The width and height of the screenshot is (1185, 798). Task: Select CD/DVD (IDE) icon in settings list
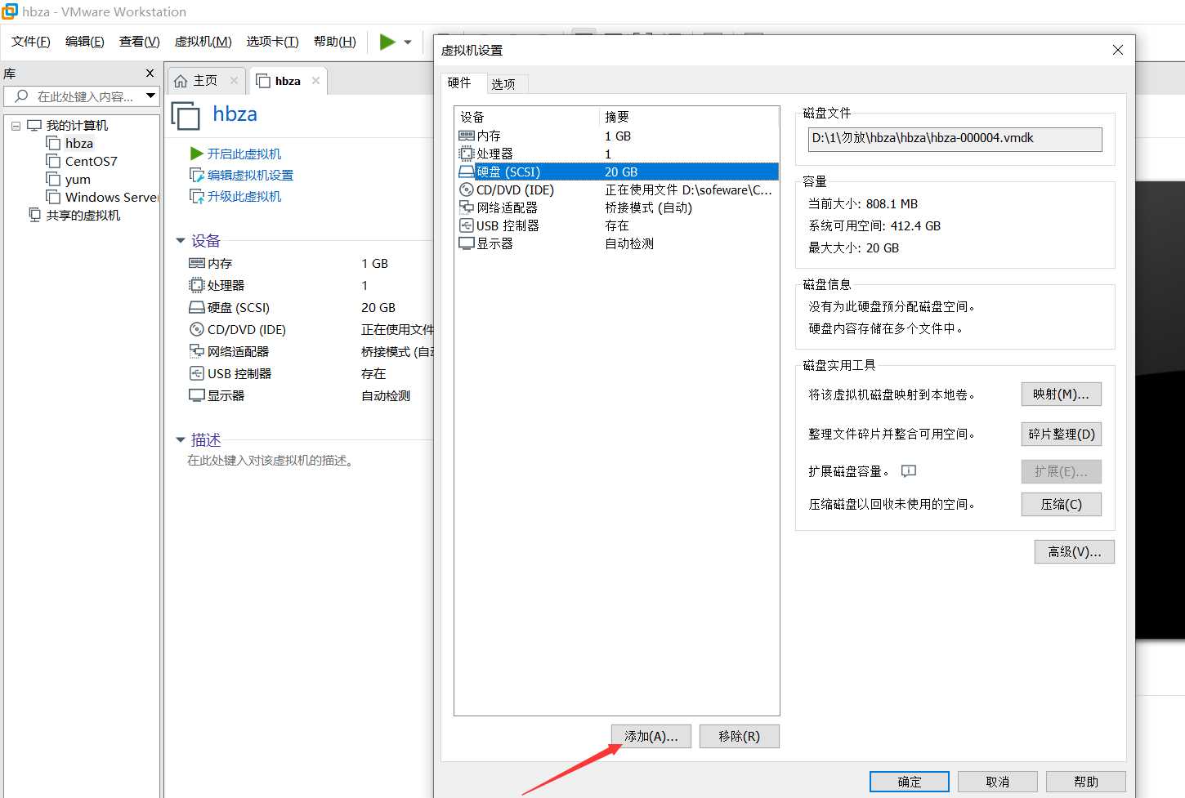coord(466,189)
